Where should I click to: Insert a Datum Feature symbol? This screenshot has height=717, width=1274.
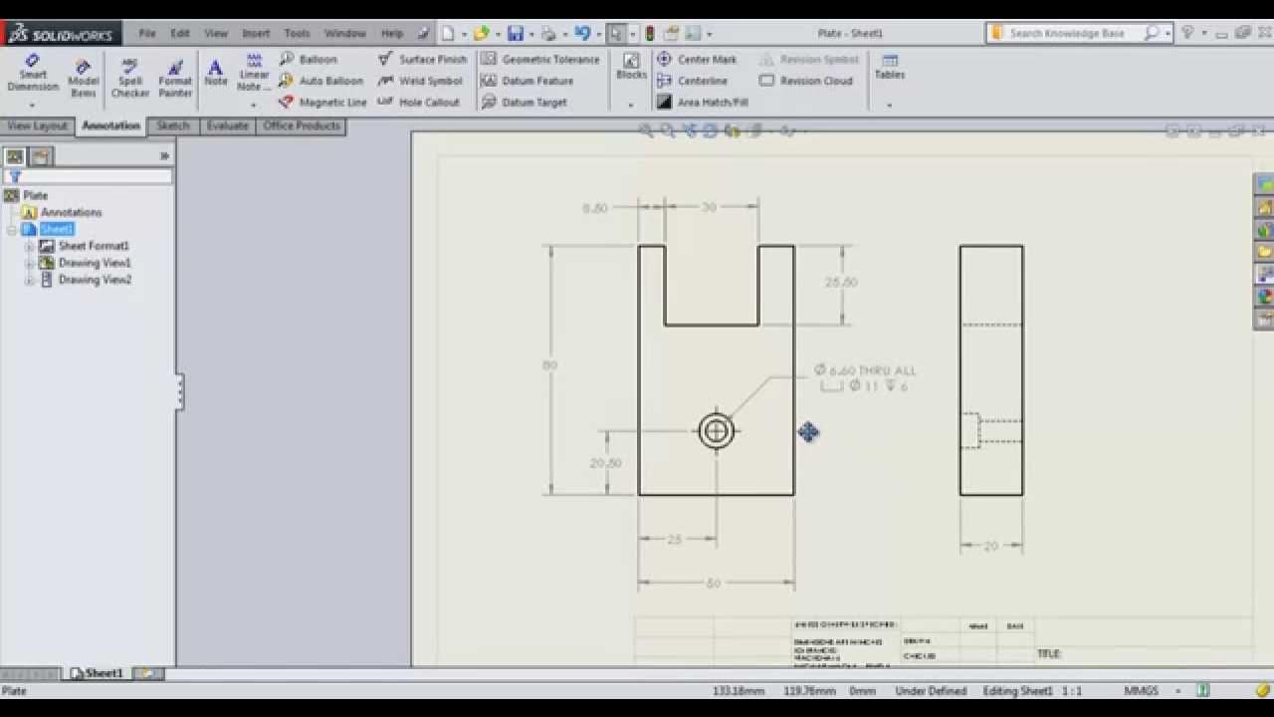(528, 81)
